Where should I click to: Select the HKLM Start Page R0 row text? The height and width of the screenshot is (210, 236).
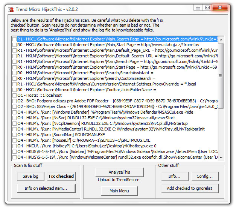click(x=117, y=67)
